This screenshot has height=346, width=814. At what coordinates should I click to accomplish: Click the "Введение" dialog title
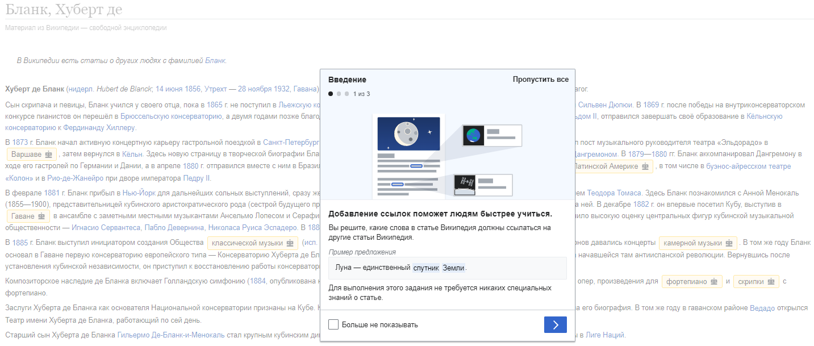coord(347,80)
